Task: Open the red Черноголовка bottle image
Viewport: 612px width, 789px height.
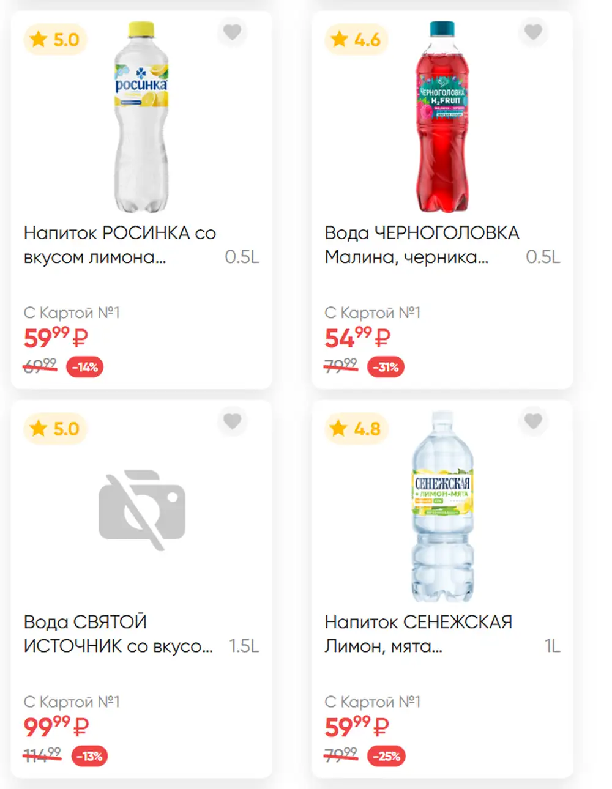Action: (x=442, y=117)
